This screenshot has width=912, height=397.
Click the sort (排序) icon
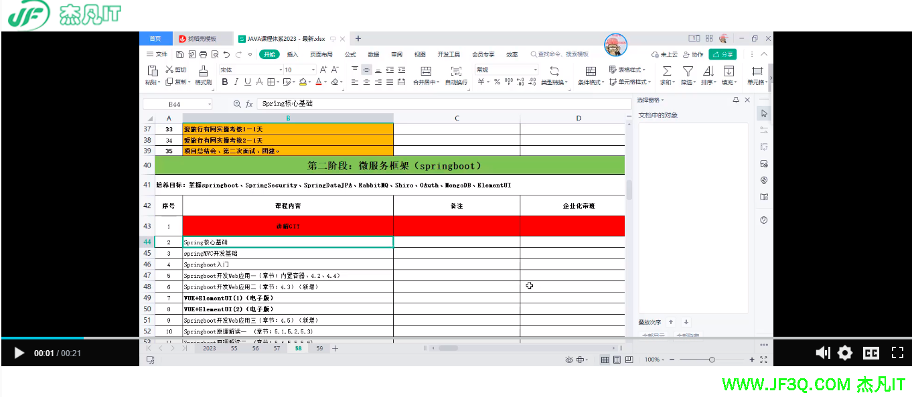[x=708, y=71]
